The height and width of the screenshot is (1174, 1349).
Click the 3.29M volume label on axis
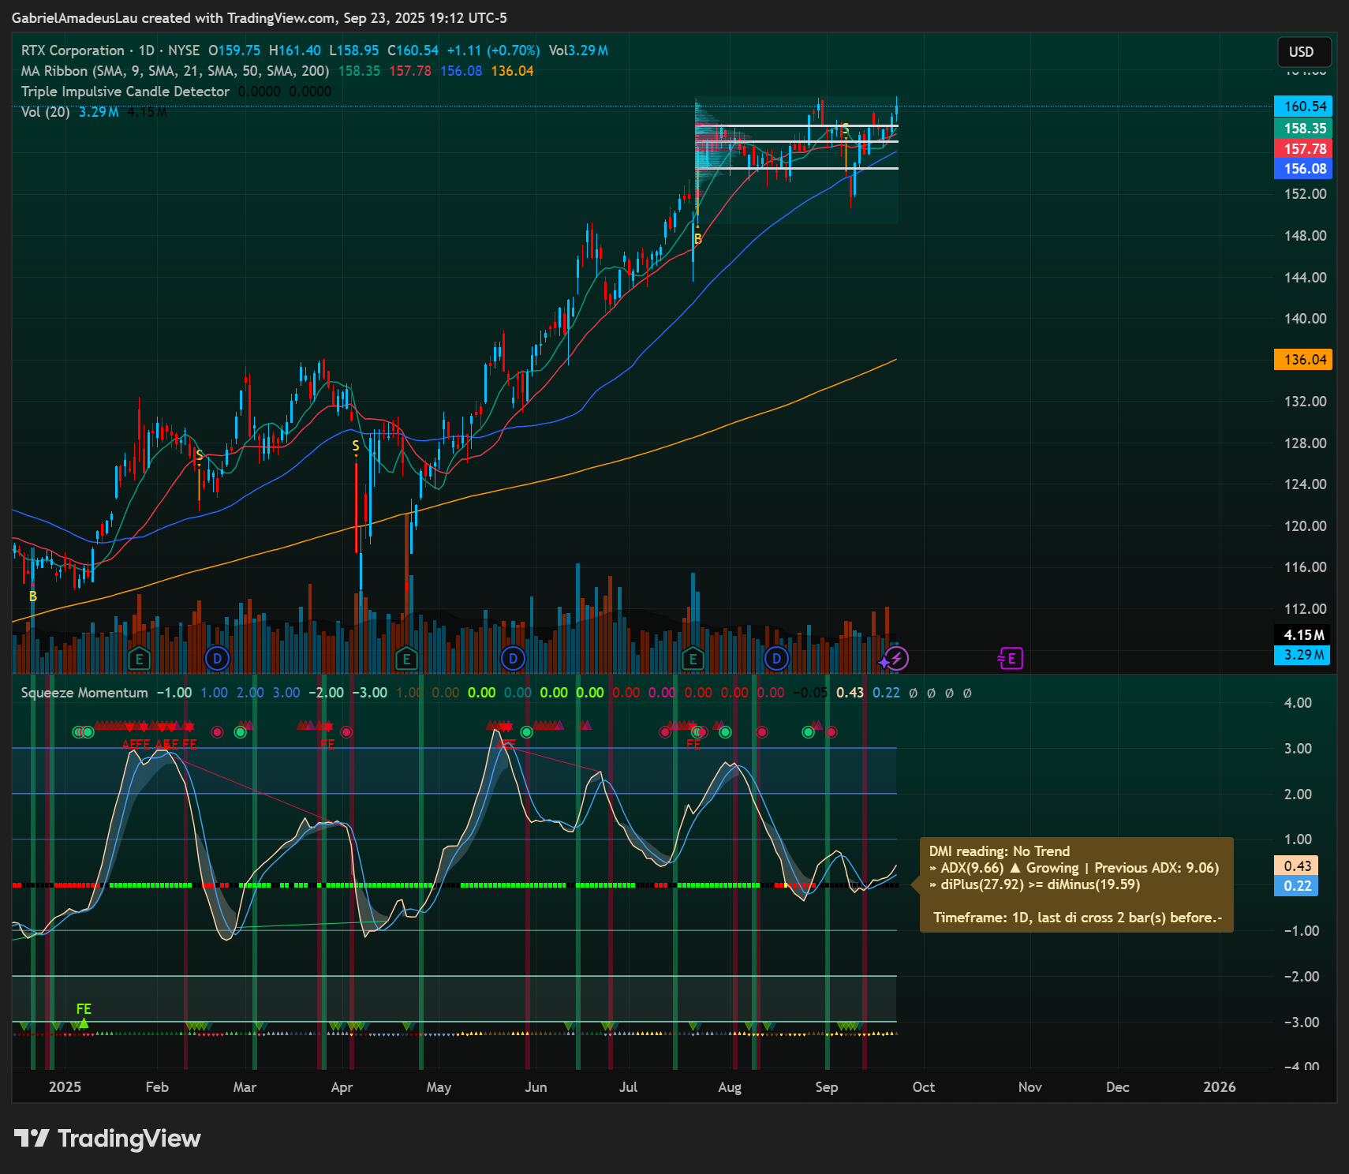click(1302, 655)
